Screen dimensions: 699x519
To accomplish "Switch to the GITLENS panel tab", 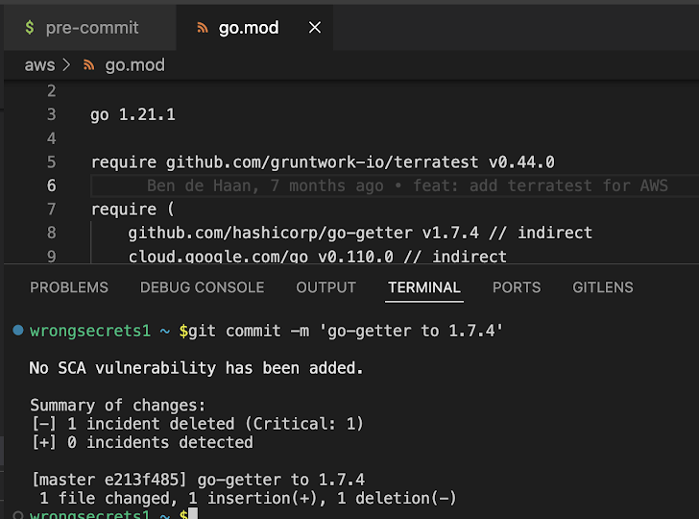I will coord(603,287).
